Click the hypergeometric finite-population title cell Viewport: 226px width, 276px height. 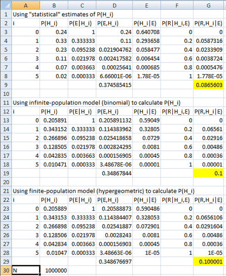tap(104, 191)
